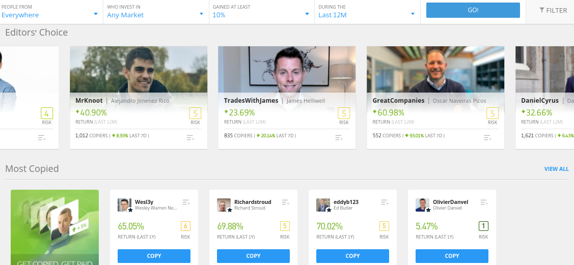The image size is (574, 265).
Task: Click 552 copiers count for GreatCompanies
Action: [377, 136]
